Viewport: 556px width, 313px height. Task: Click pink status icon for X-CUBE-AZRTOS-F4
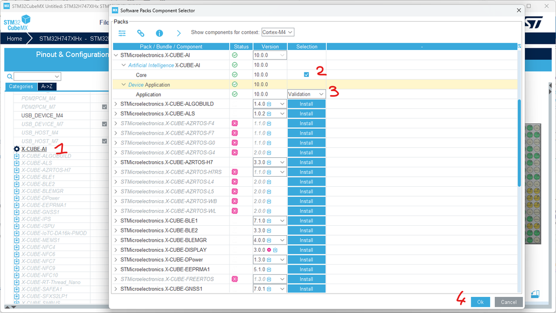[x=234, y=123]
